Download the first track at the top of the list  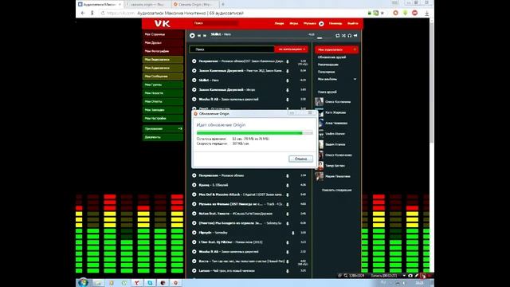(x=288, y=61)
